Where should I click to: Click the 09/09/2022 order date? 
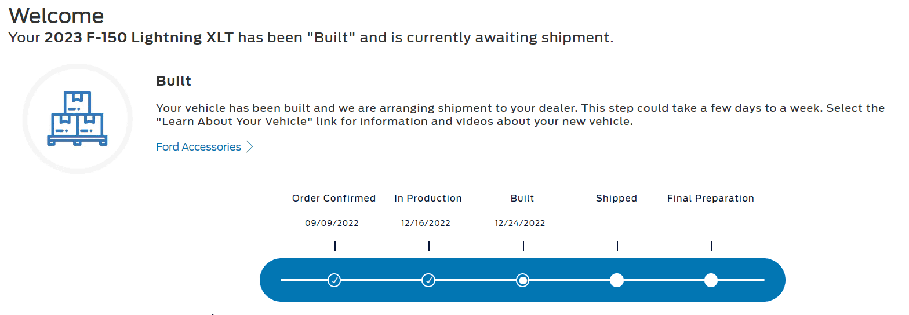click(x=332, y=223)
